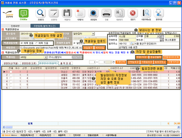The image size is (182, 138).
Task: Click the 파일경로 path field
Action: click(51, 48)
